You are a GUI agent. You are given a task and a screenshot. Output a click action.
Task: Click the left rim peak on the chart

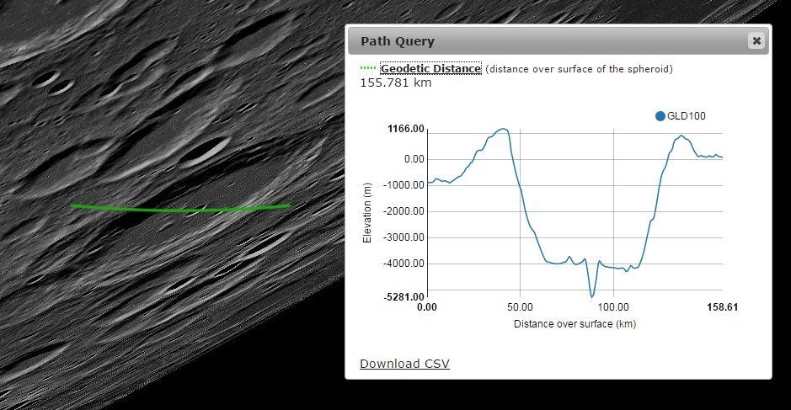point(503,129)
